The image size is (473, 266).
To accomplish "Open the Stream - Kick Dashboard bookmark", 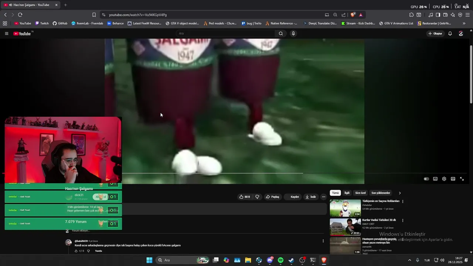I will [358, 23].
